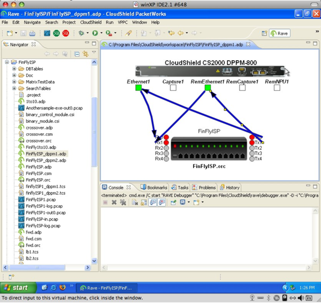
Task: Click Remove All Terminated Launches icon
Action: 123,203
